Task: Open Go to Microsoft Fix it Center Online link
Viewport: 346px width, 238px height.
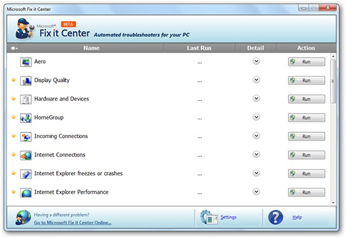Action: (x=73, y=222)
